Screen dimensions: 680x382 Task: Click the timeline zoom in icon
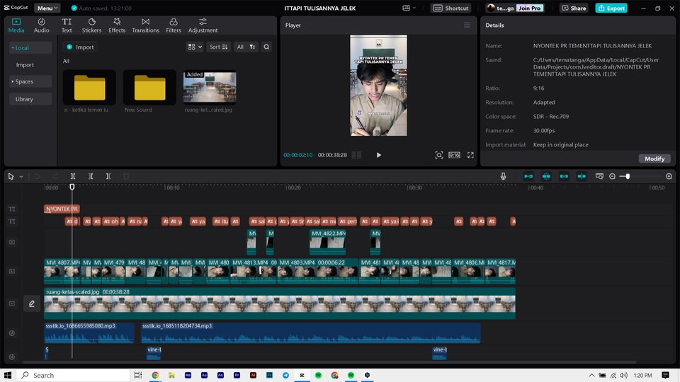tap(669, 176)
